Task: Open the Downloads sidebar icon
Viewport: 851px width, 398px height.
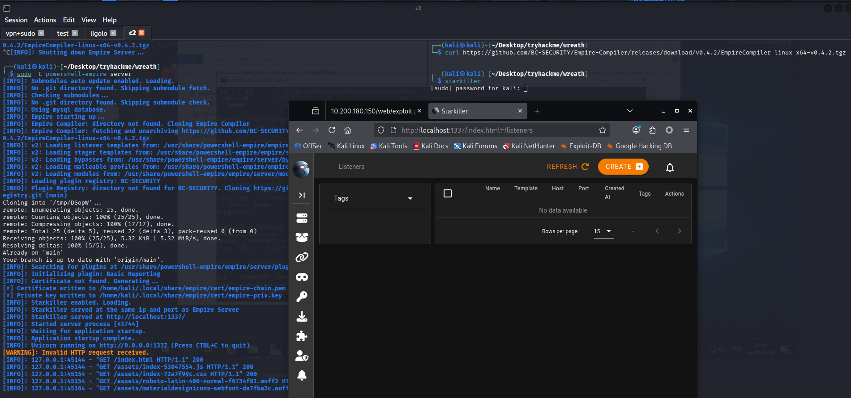Action: tap(302, 316)
